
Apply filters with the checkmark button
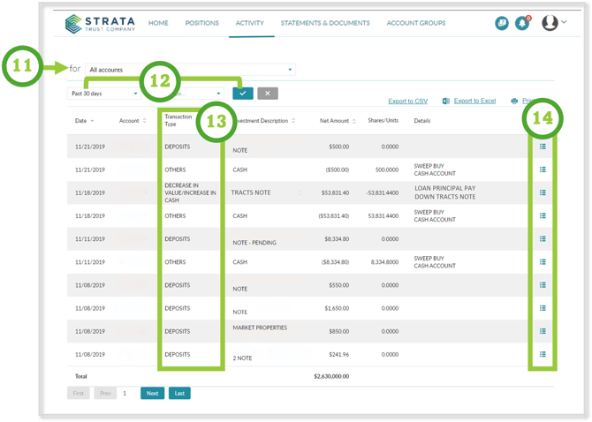coord(243,94)
